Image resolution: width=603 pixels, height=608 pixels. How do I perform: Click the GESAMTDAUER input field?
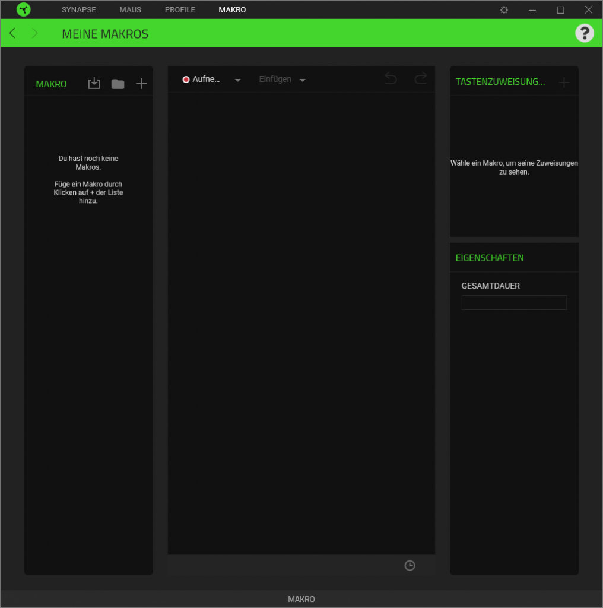coord(514,302)
